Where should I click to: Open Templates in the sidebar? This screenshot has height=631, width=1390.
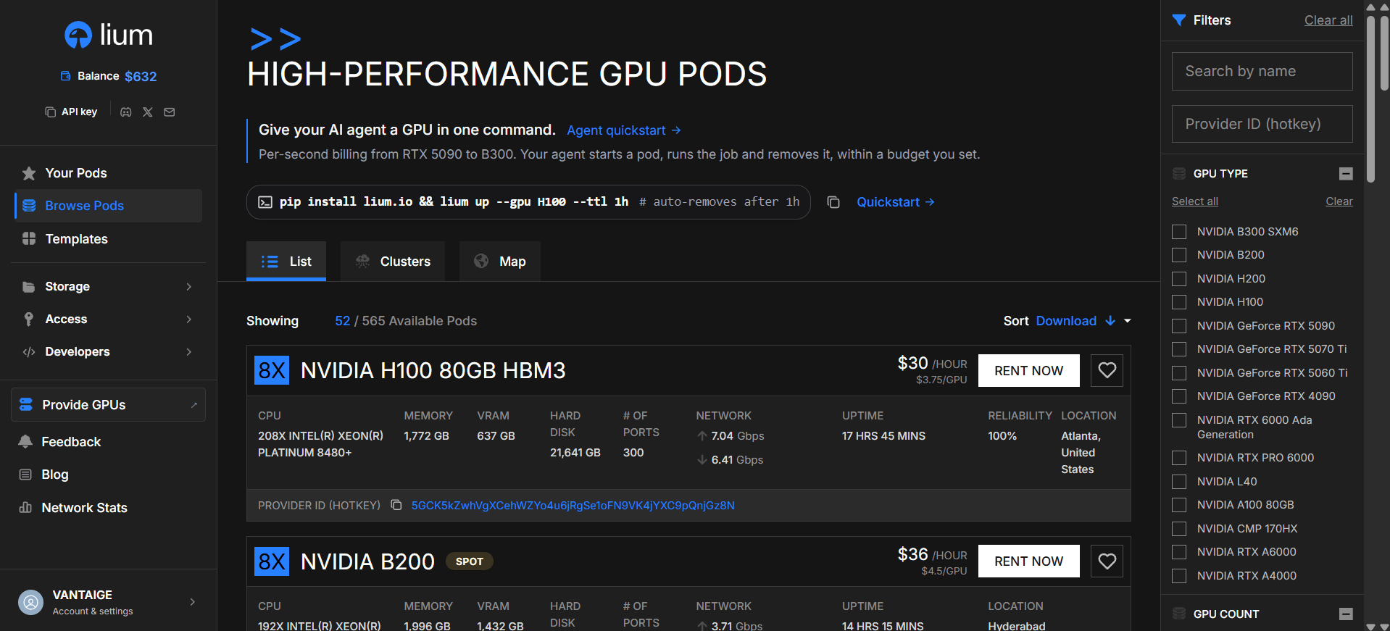pyautogui.click(x=108, y=239)
